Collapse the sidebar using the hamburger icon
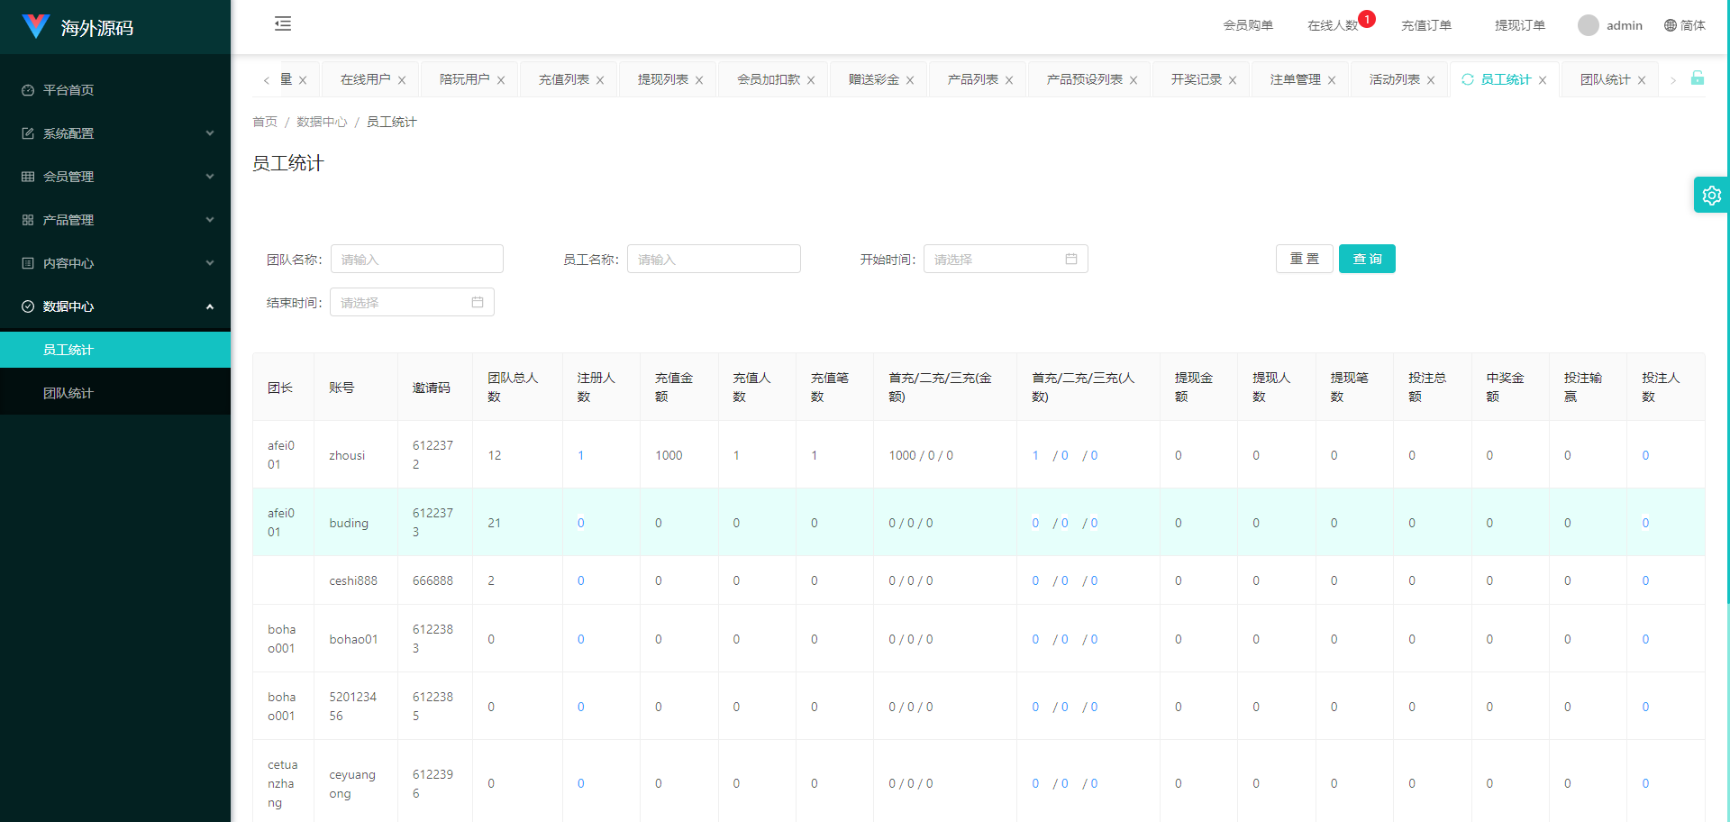The height and width of the screenshot is (822, 1730). point(282,23)
